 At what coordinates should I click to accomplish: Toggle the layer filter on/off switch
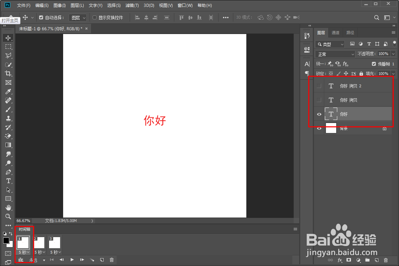pos(395,44)
